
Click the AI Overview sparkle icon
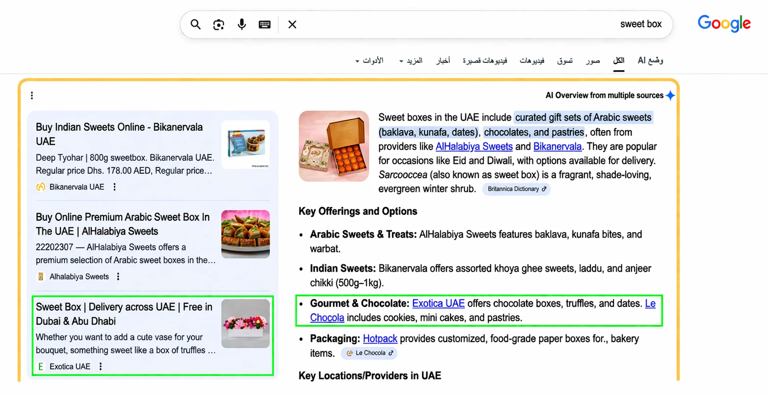[x=670, y=95]
